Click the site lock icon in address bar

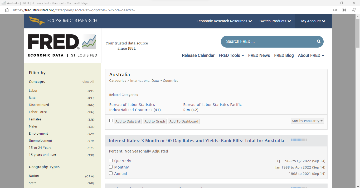pos(7,10)
